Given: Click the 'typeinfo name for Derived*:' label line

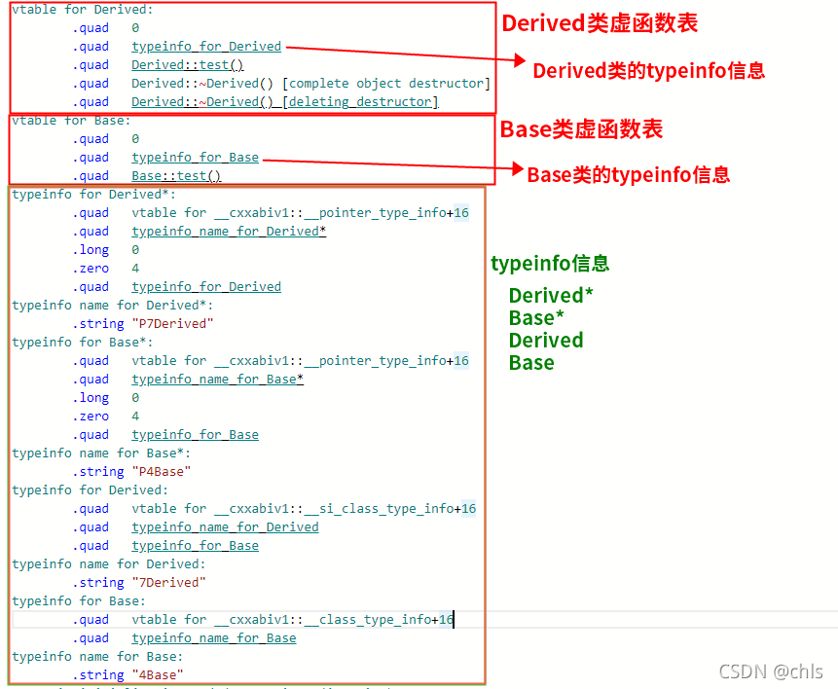Looking at the screenshot, I should pos(112,306).
